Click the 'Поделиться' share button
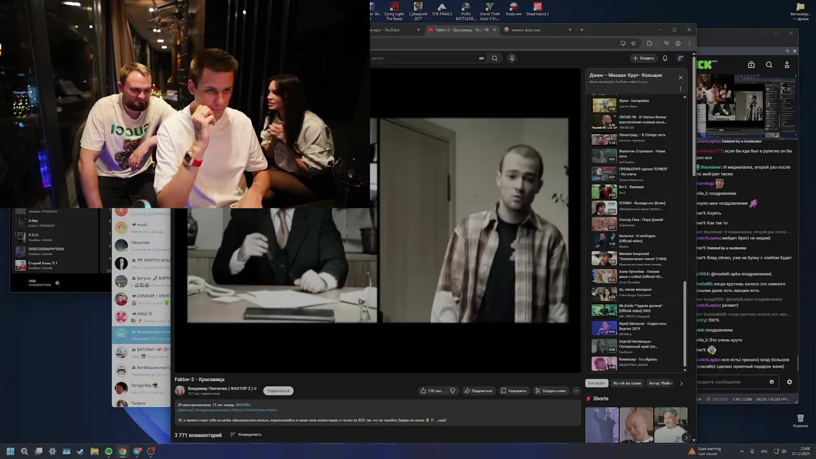 478,390
